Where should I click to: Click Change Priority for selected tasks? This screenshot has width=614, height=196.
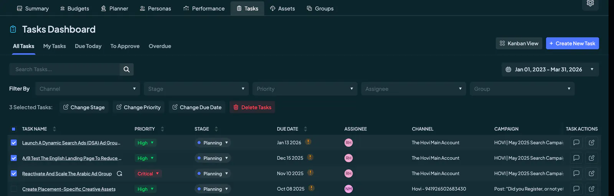tap(139, 107)
